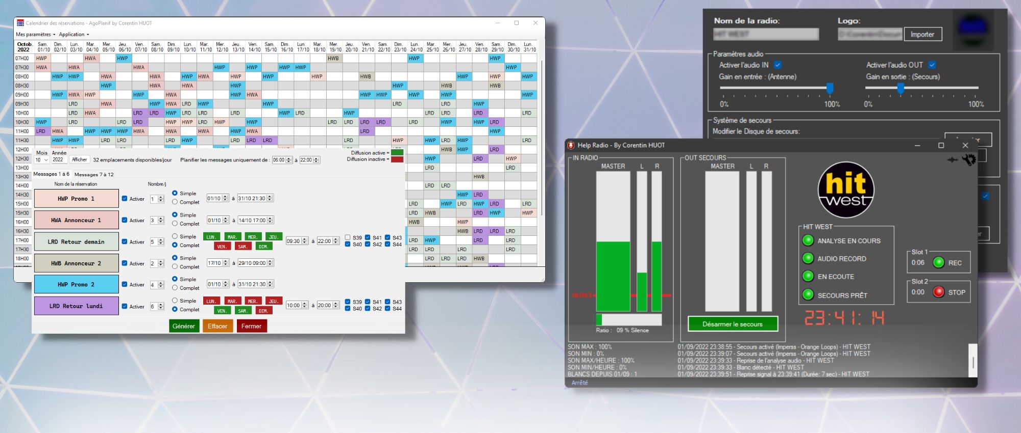Image resolution: width=1021 pixels, height=433 pixels.
Task: Uncheck Activer for HWB Annonceur 2
Action: (125, 263)
